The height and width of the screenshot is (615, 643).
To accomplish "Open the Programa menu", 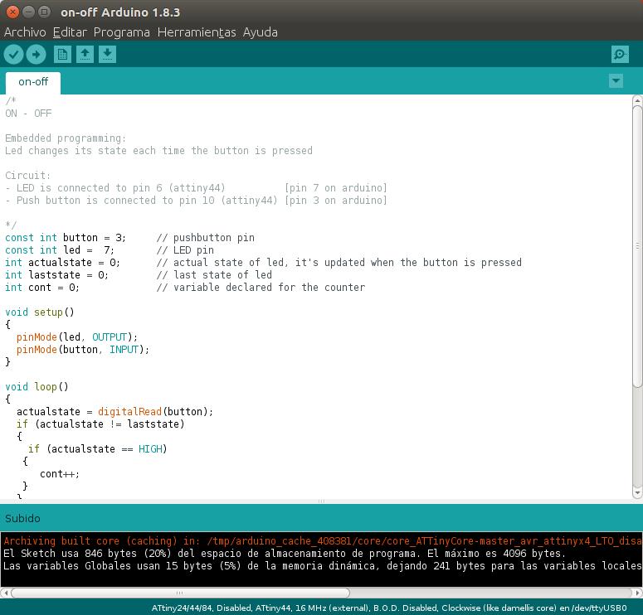I will (122, 32).
